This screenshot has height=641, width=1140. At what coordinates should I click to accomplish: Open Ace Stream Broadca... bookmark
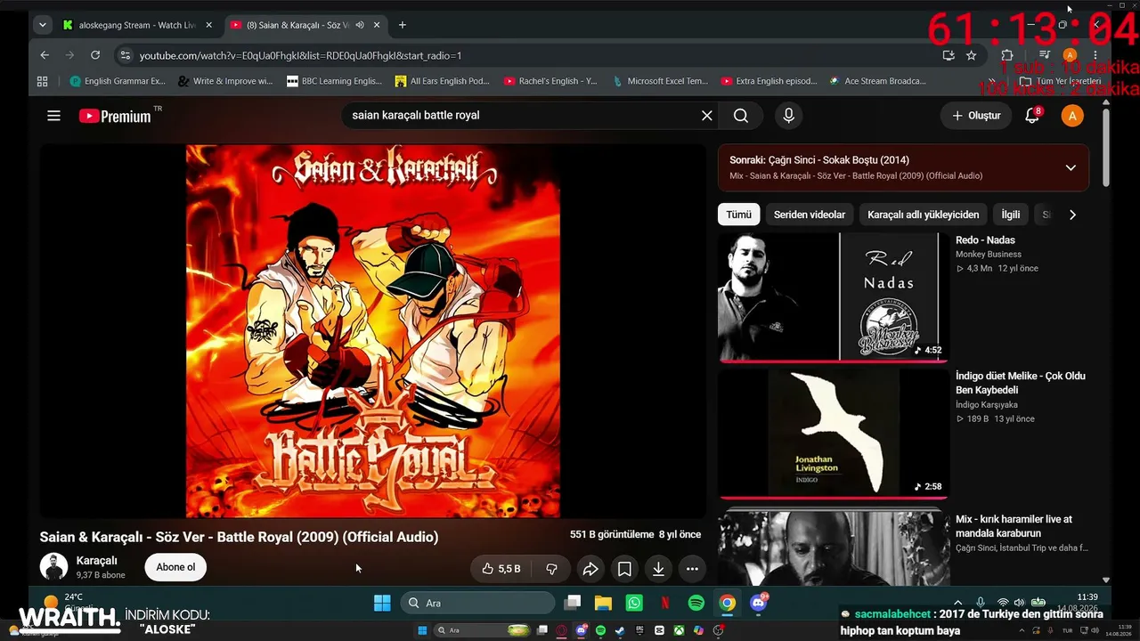point(877,81)
